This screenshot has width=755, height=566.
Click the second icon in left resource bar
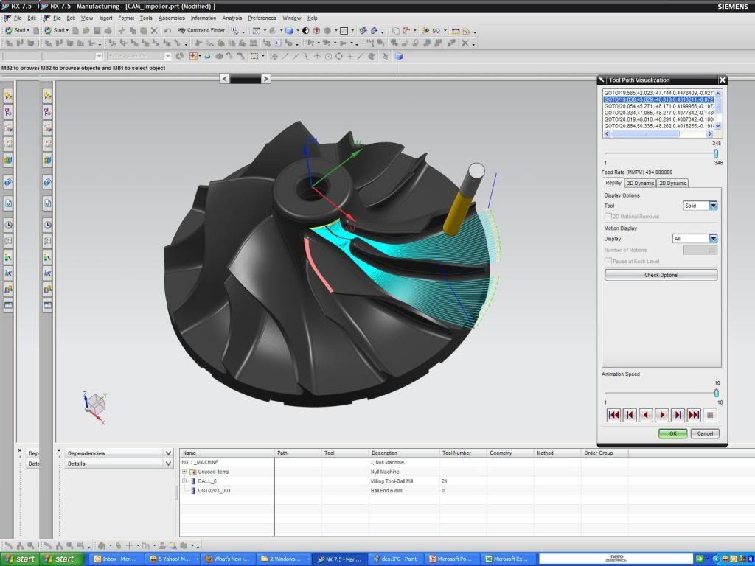tap(8, 112)
